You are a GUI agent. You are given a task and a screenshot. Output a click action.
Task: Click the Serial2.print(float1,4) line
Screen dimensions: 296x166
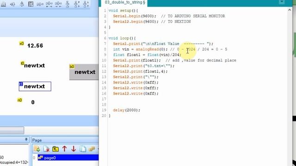(x=140, y=71)
